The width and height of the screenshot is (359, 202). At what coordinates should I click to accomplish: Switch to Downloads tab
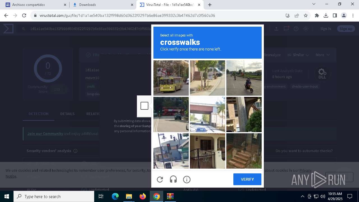click(103, 5)
